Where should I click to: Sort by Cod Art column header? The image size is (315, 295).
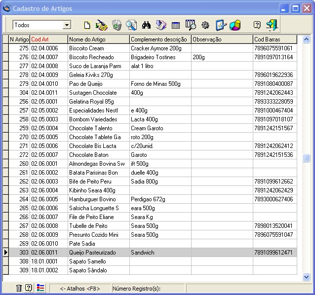tap(49, 39)
